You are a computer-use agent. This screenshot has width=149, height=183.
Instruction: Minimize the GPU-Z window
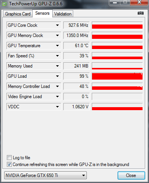[x=115, y=3]
